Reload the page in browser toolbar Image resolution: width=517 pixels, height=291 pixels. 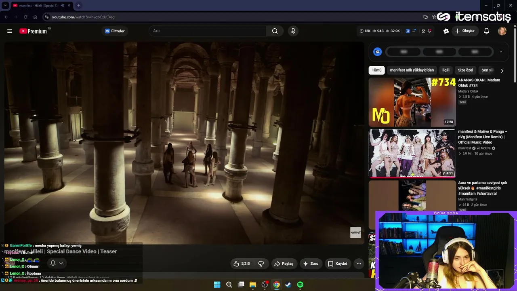[x=25, y=17]
